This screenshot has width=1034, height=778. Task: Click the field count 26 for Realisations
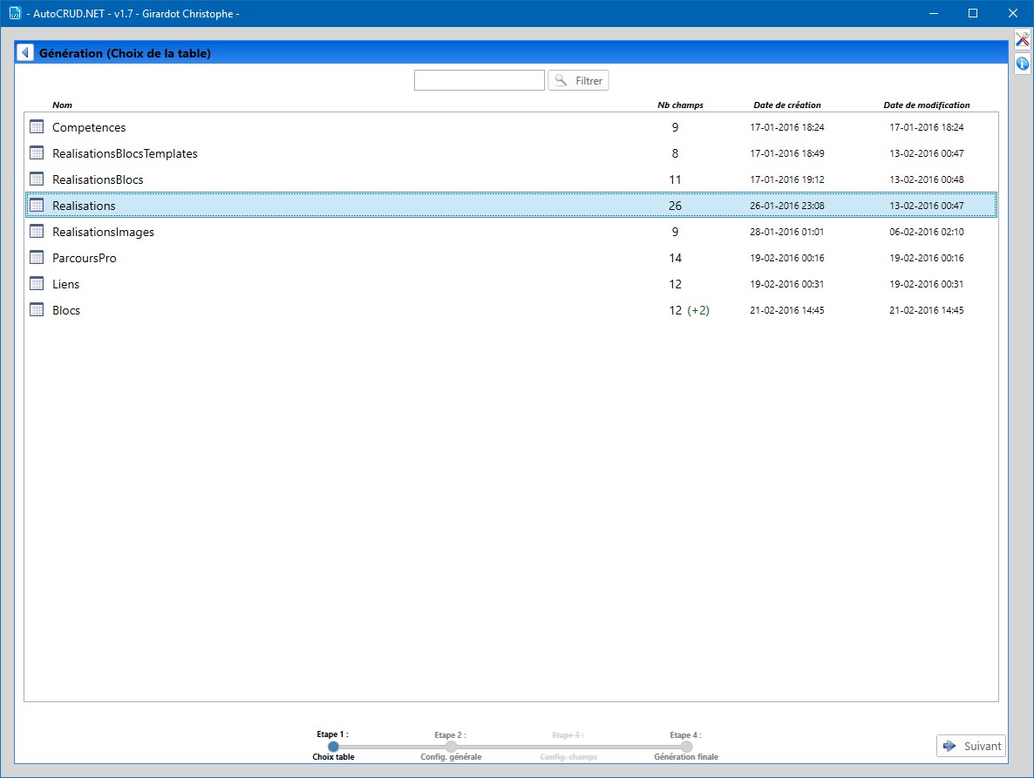(676, 206)
